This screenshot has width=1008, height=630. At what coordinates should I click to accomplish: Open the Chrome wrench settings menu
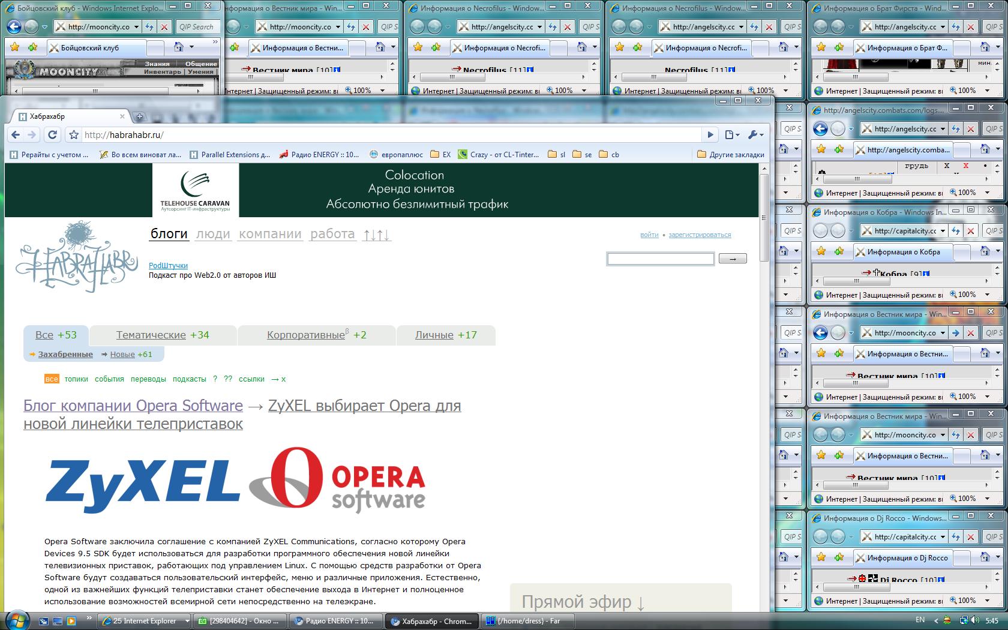coord(755,135)
